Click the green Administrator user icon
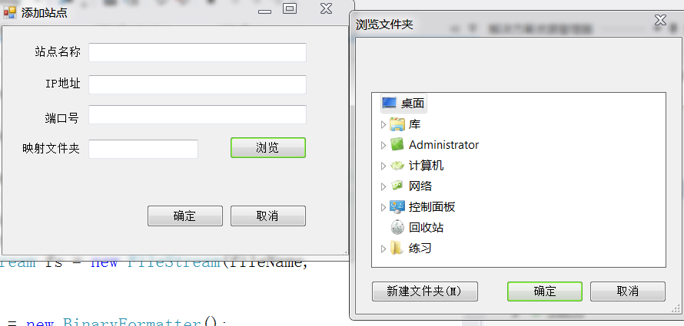The height and width of the screenshot is (326, 684). pos(397,144)
